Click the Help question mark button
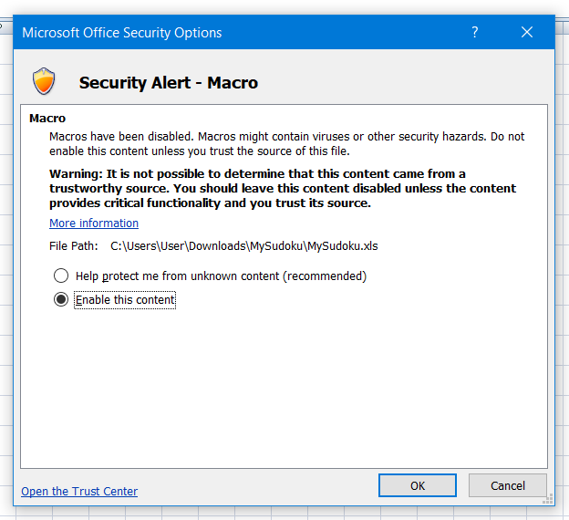 tap(475, 33)
